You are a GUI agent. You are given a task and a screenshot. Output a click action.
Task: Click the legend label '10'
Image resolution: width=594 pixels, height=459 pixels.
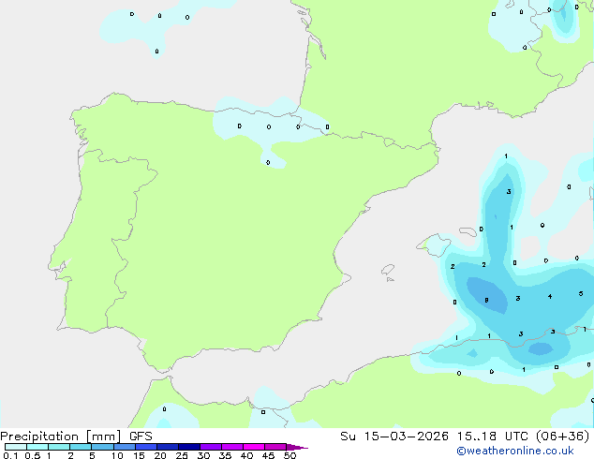pos(117,455)
